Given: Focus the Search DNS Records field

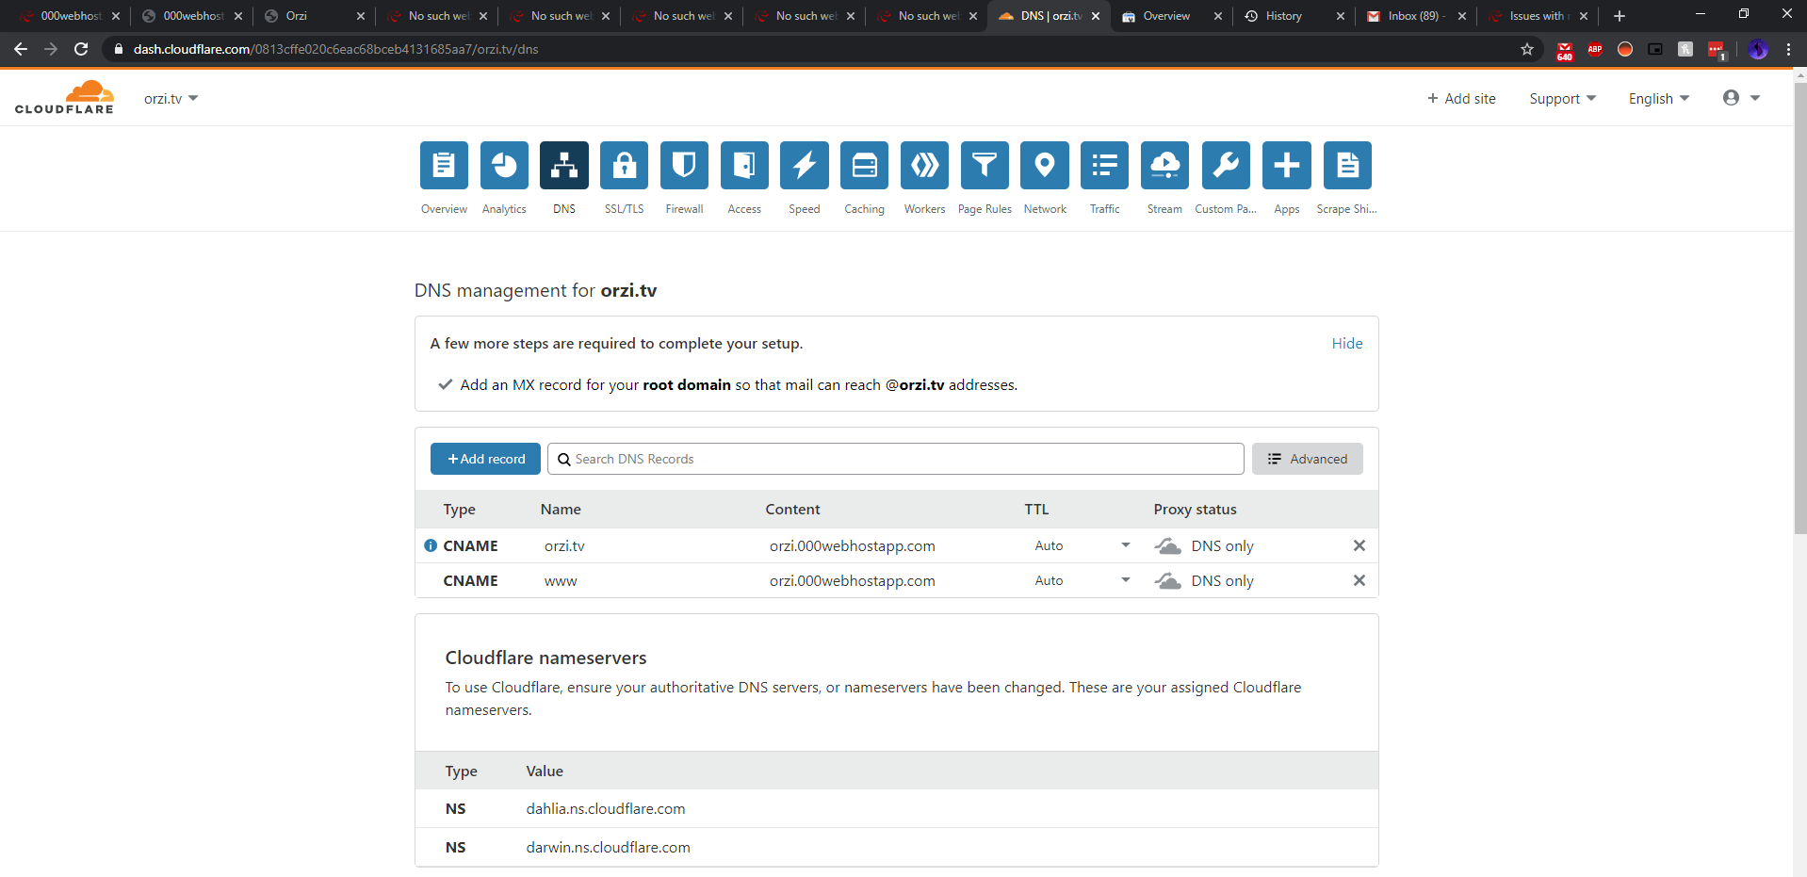Looking at the screenshot, I should coord(895,459).
